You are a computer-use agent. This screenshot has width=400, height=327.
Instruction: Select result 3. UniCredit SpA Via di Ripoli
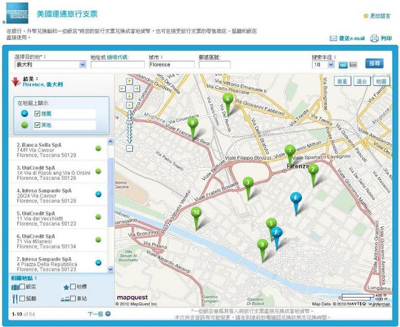58,172
